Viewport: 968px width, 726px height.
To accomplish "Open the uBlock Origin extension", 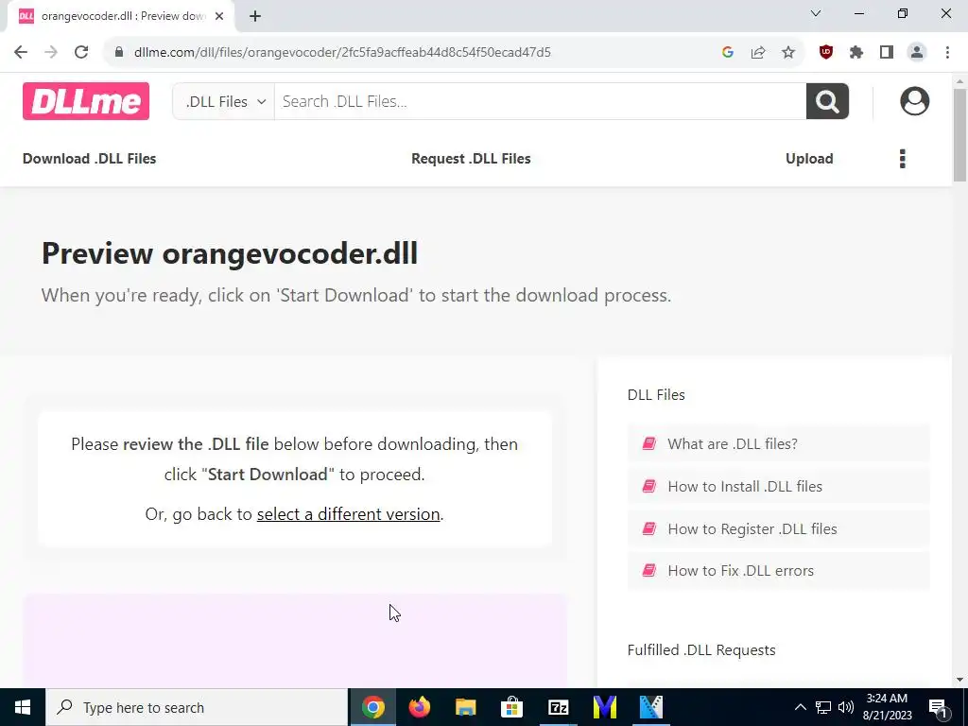I will (x=826, y=52).
